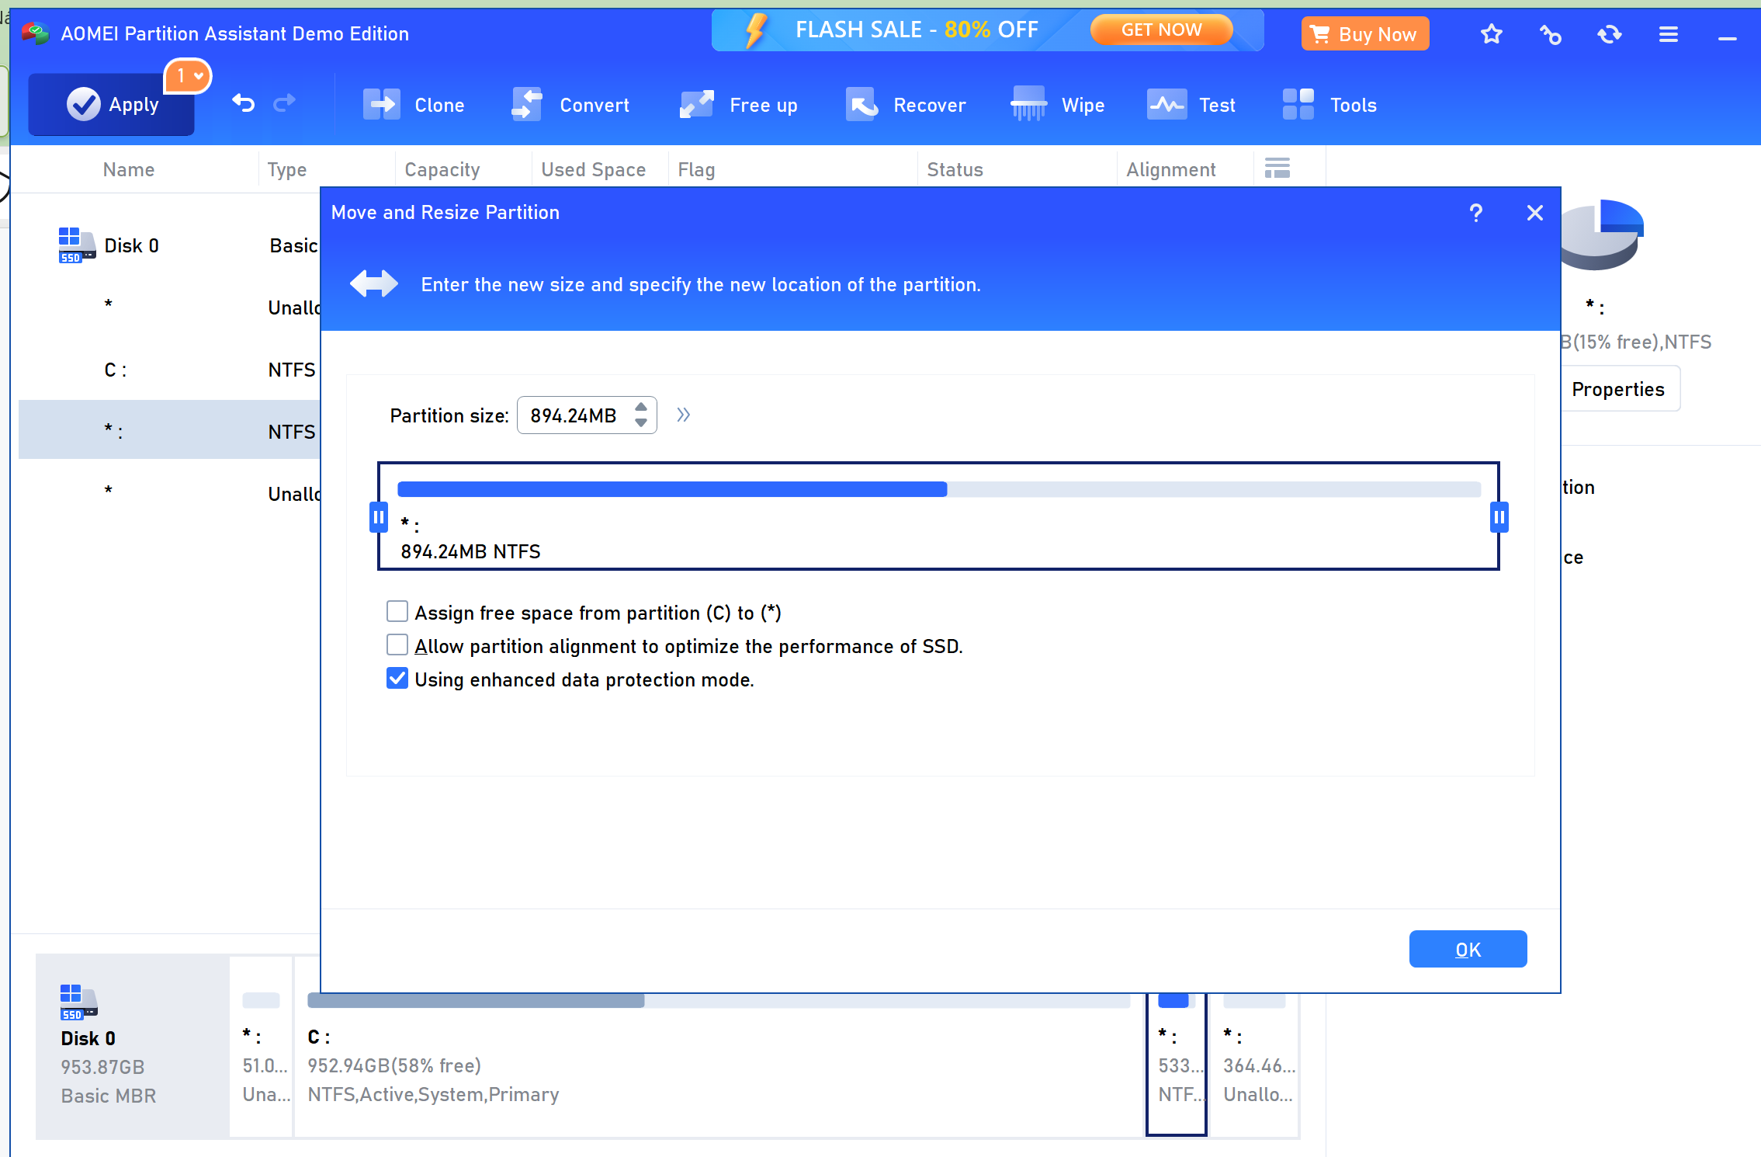This screenshot has width=1761, height=1157.
Task: Open the Wipe tool
Action: tap(1058, 105)
